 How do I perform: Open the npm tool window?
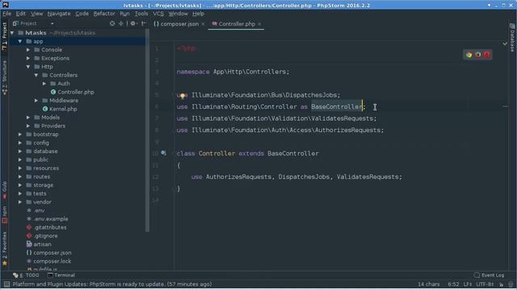[4, 215]
